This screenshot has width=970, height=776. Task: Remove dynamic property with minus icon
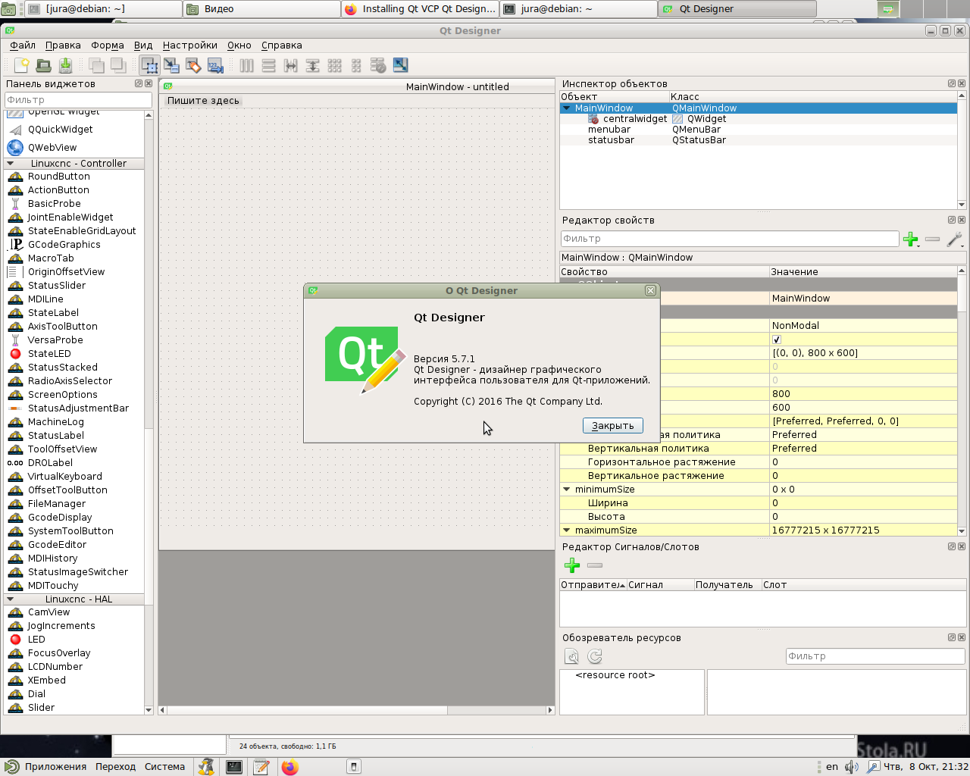coord(933,239)
